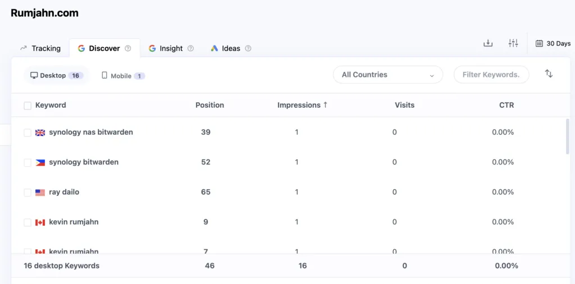Switch to the Tracking tab
The image size is (575, 284).
point(40,48)
